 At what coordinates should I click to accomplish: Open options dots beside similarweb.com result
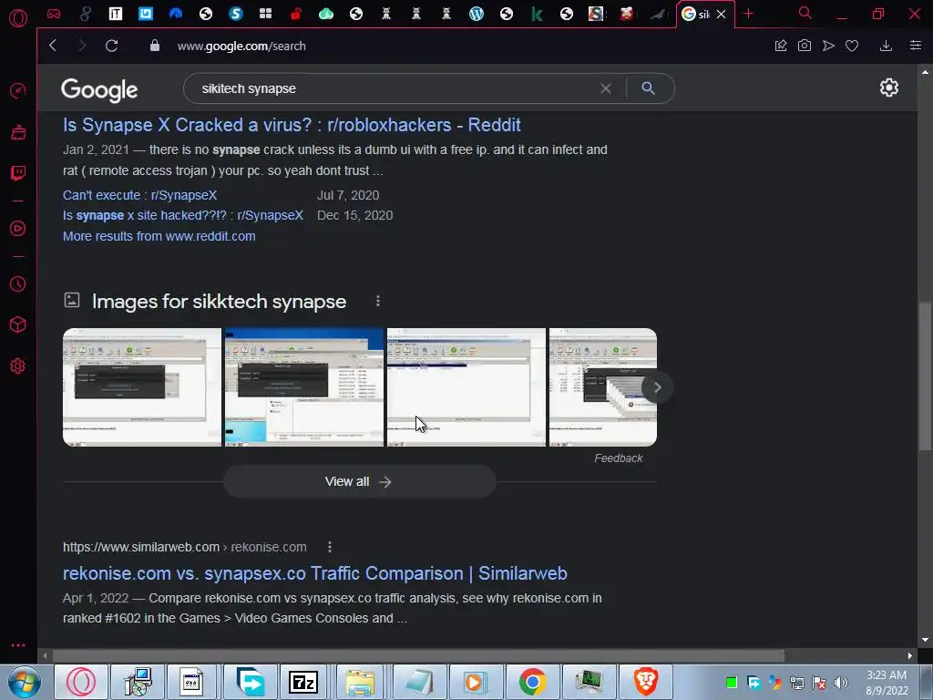pos(330,547)
